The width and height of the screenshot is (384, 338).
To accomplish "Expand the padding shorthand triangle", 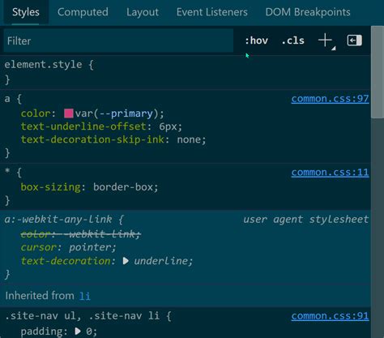I will [x=78, y=332].
